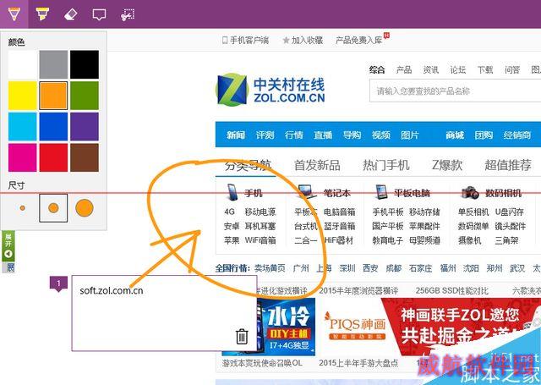Switch to the 超值推荐 tab
This screenshot has width=541, height=385.
click(x=508, y=165)
